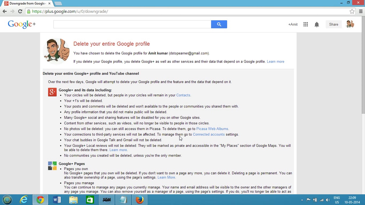
Task: Show hidden system tray icons
Action: click(x=302, y=200)
